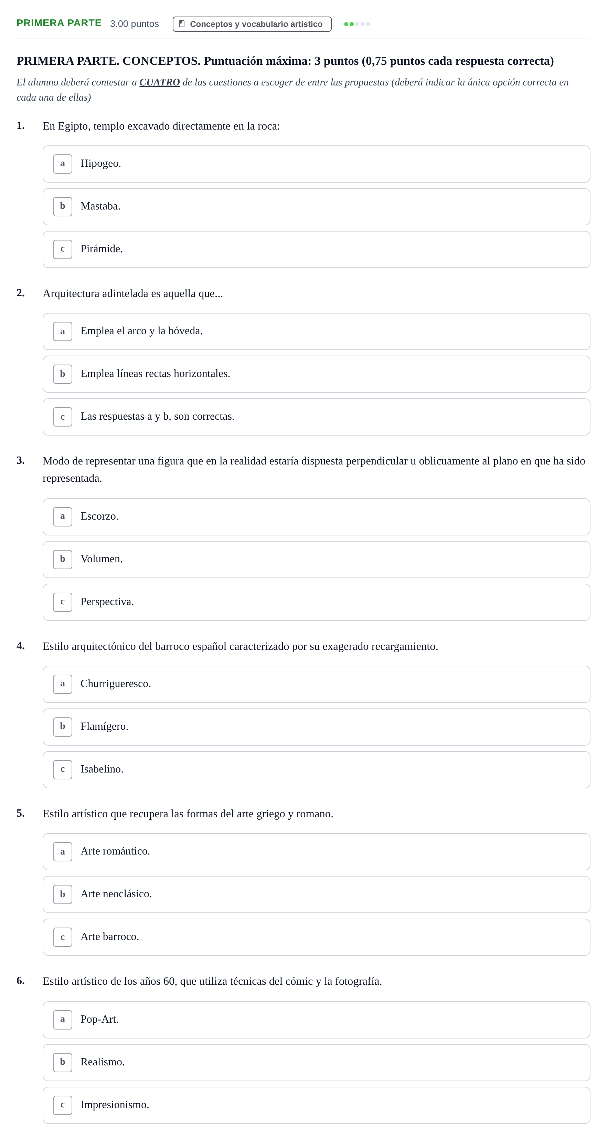
Task: Select Las respuestas a y b son correctas
Action: click(x=316, y=417)
